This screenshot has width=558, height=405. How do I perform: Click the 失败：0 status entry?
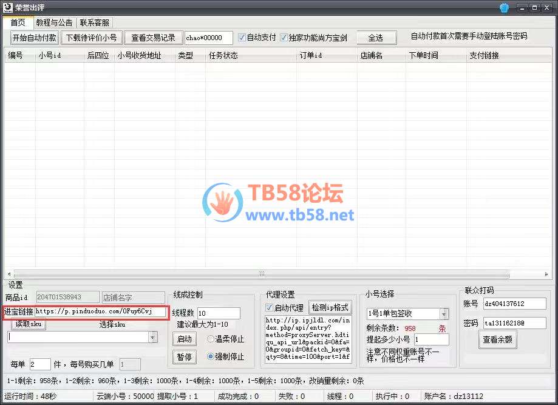(292, 396)
